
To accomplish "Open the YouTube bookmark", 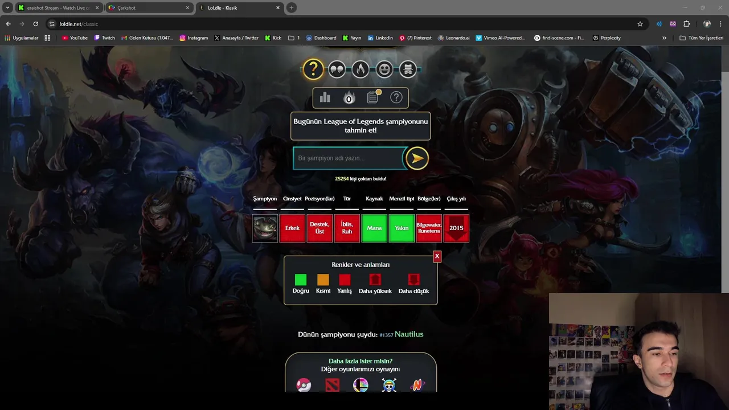I will (x=75, y=38).
